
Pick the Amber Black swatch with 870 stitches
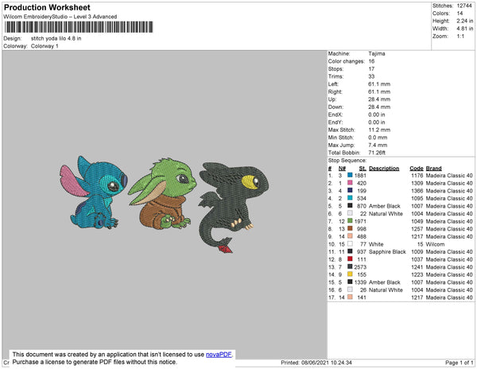tap(350, 206)
